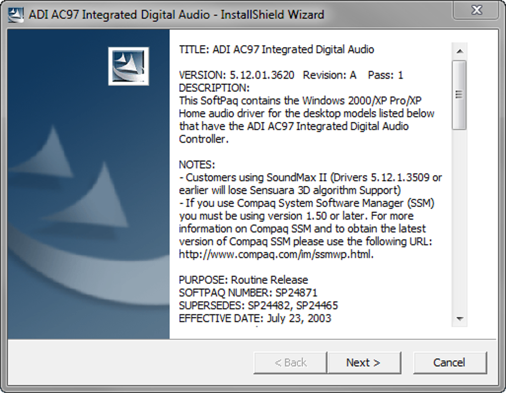Click the 'VERSION: 5.12.01.3620' text
The width and height of the screenshot is (506, 393).
click(237, 75)
